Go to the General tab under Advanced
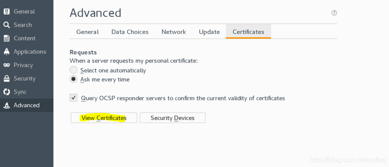This screenshot has height=167, width=389. 88,32
